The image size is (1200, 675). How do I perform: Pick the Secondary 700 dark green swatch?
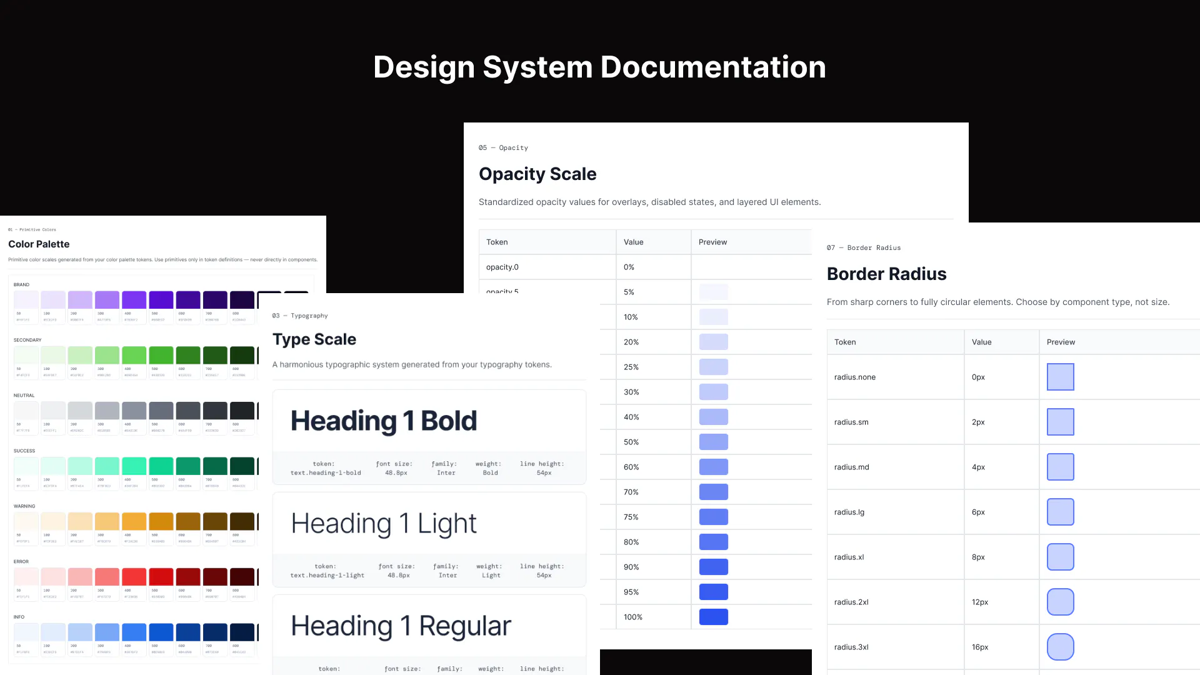click(215, 355)
